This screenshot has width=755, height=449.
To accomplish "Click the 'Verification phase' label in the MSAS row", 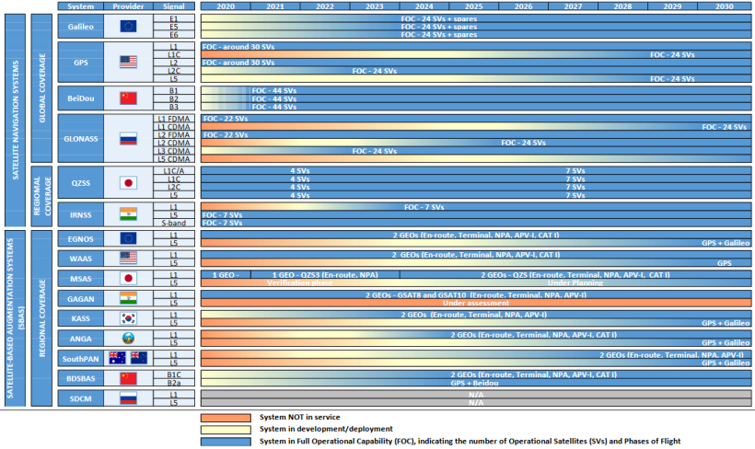I will [x=299, y=283].
